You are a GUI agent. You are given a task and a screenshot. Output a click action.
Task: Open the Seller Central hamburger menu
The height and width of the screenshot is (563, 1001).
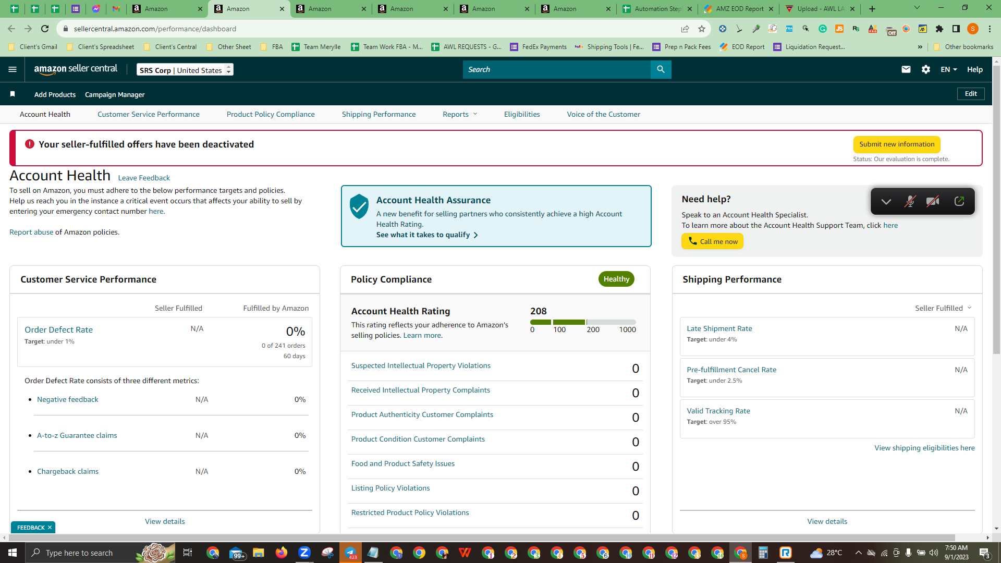point(13,69)
